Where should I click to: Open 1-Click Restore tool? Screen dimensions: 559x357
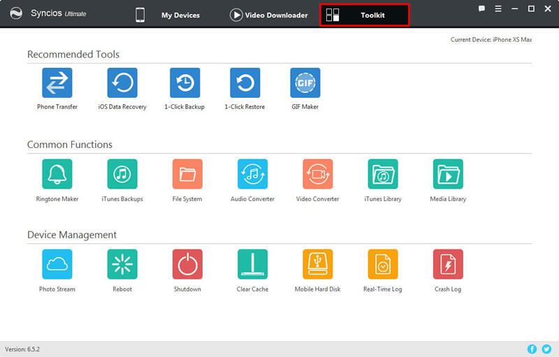tap(245, 83)
